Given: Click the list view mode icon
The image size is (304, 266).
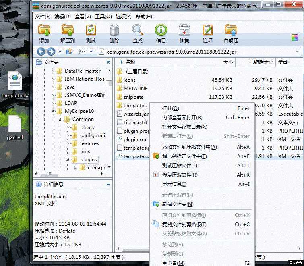Looking at the screenshot, I should point(83,52).
